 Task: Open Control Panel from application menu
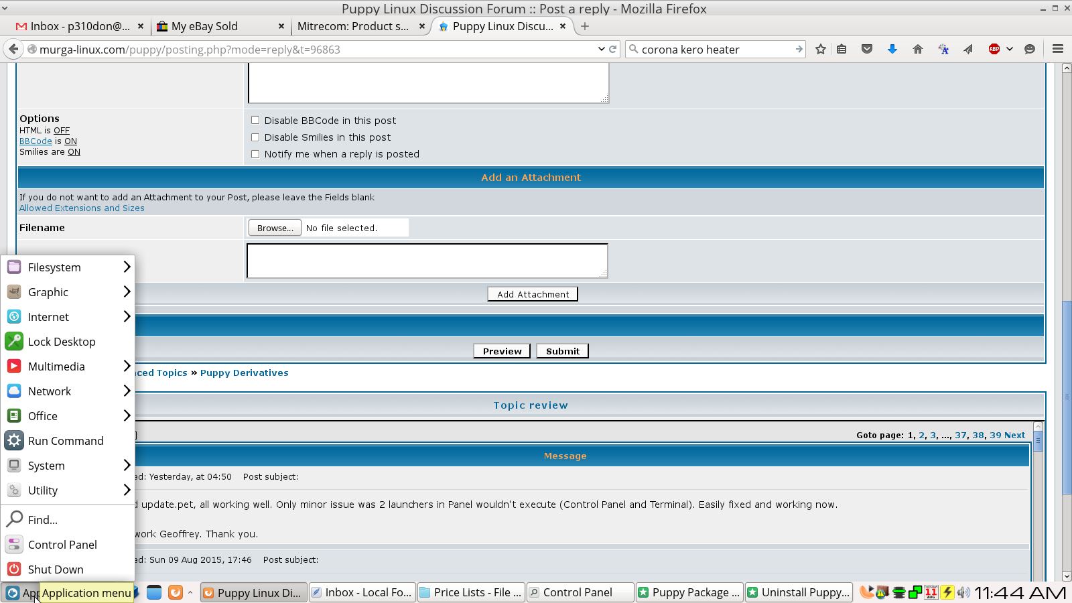pyautogui.click(x=68, y=545)
